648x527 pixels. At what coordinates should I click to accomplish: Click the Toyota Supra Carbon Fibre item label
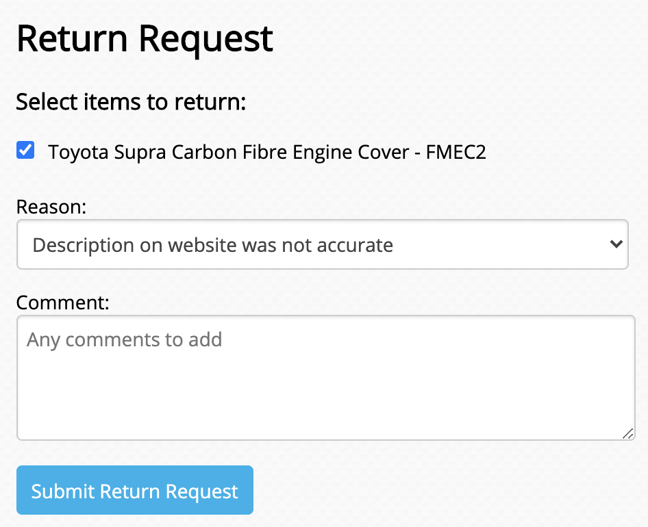click(x=266, y=152)
